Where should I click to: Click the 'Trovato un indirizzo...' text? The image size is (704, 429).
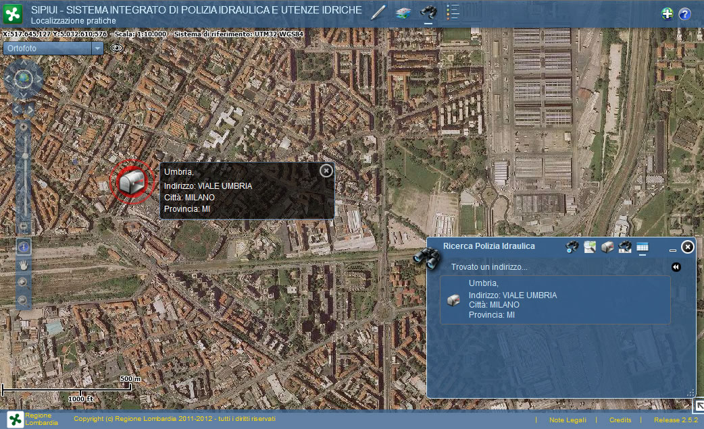point(489,267)
